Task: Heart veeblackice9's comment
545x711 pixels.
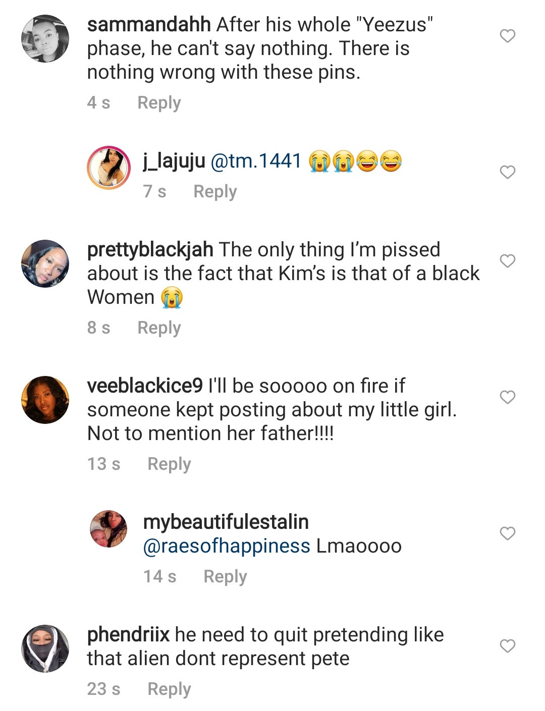Action: coord(507,397)
